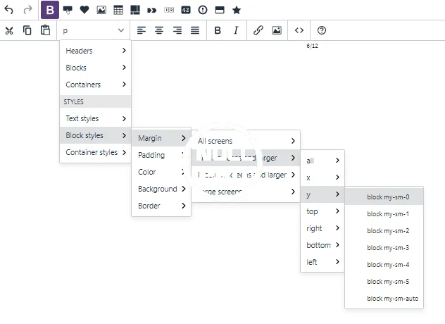Toggle italic formatting
445x324 pixels.
[236, 30]
